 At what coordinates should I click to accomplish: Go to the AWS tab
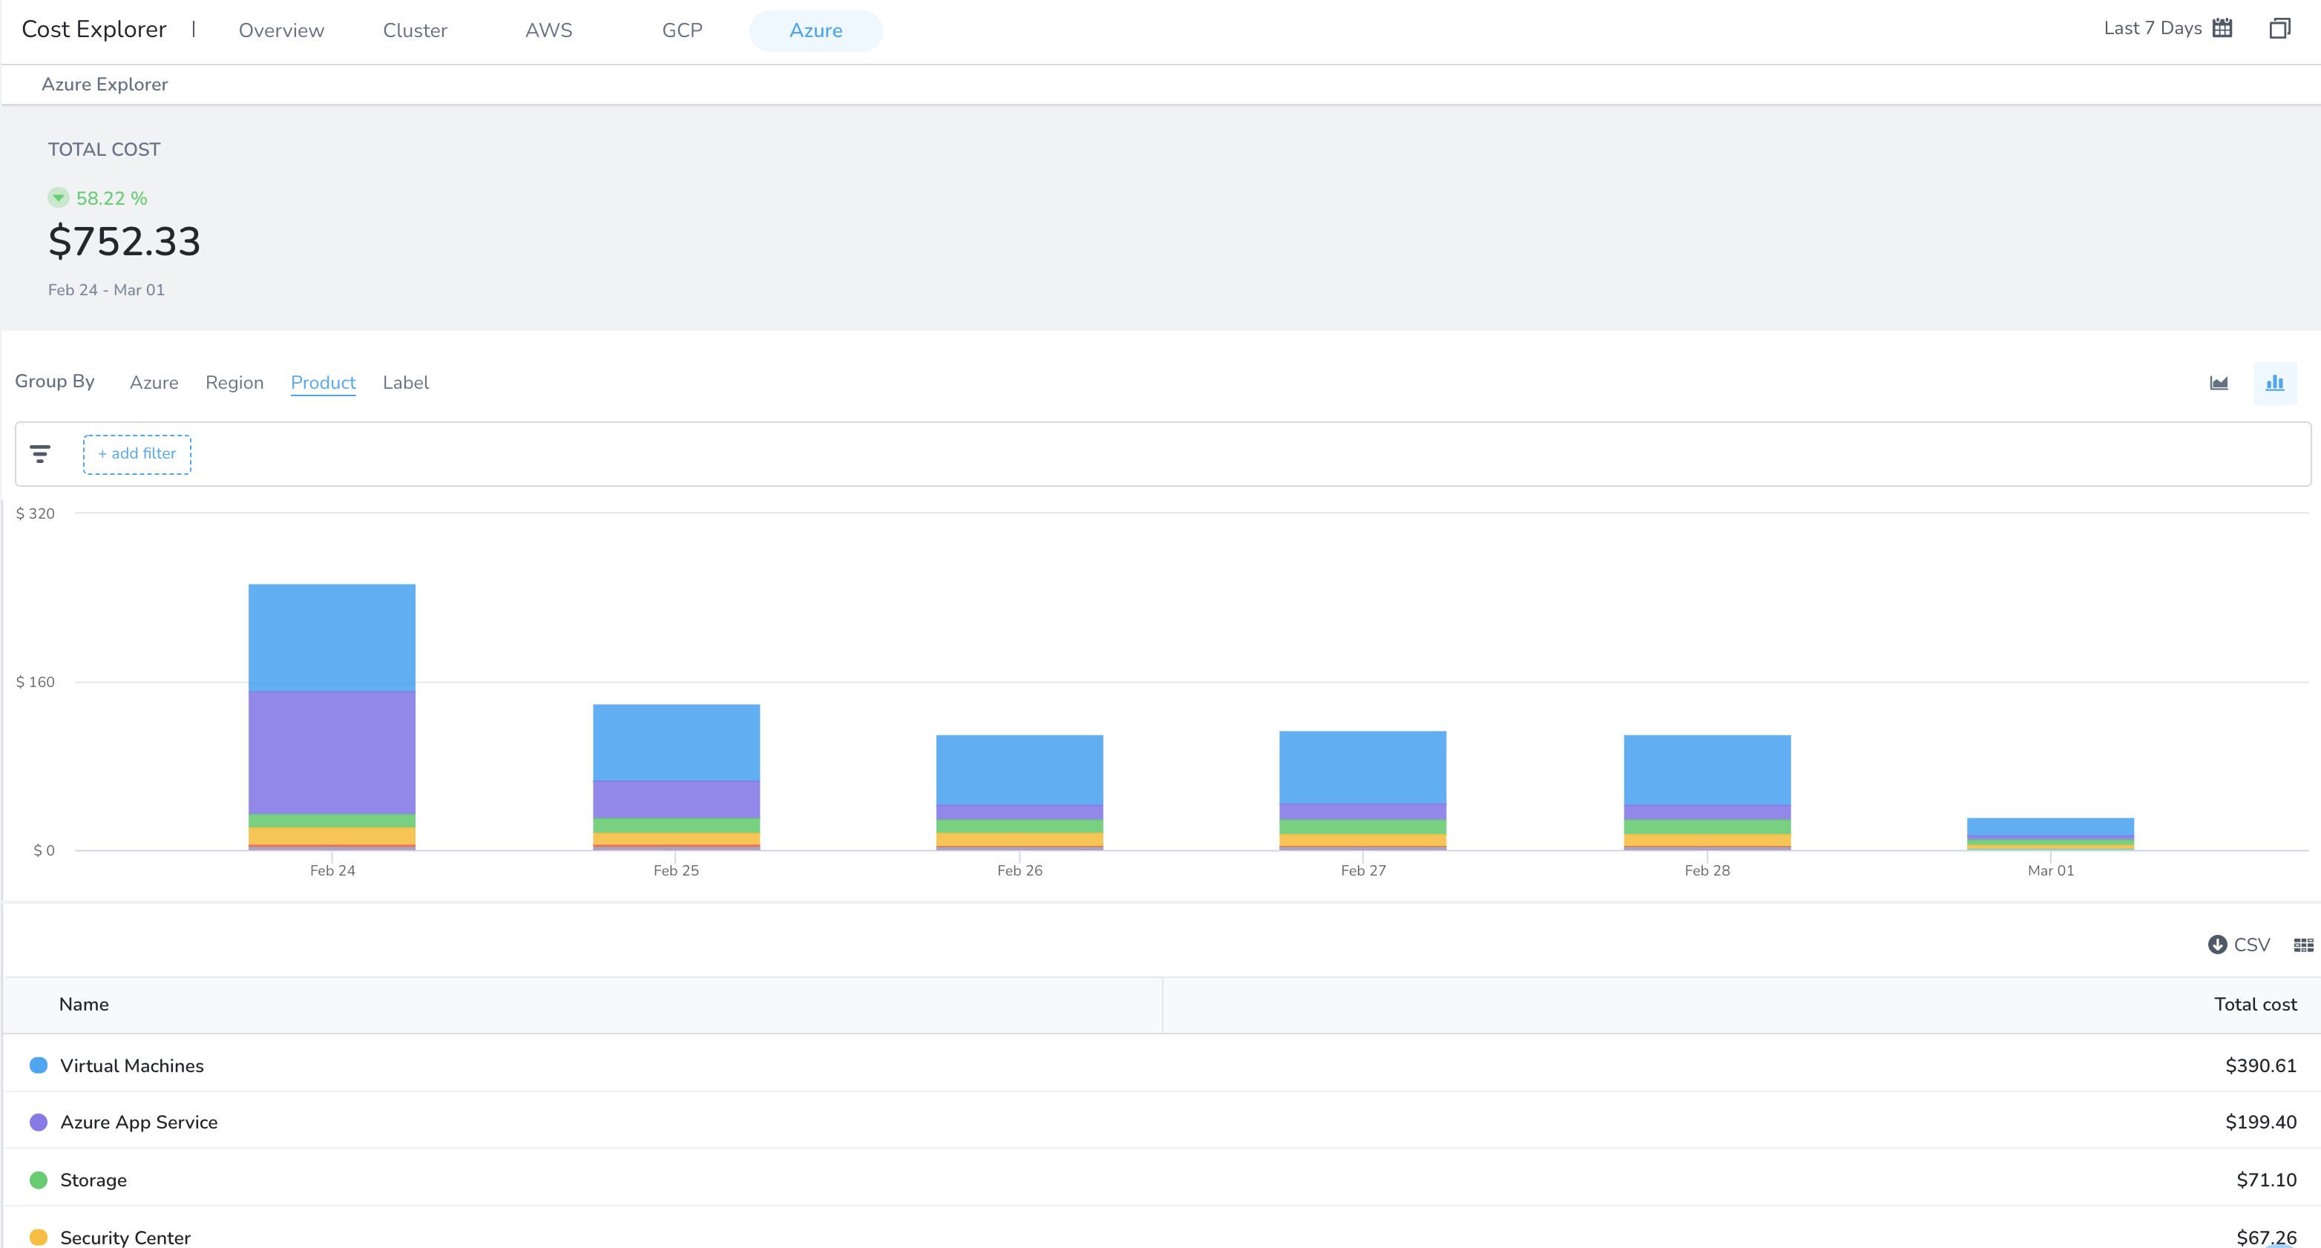point(549,30)
